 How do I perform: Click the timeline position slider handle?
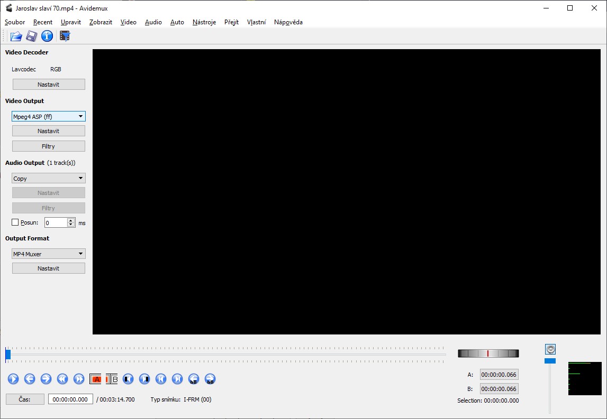[8, 355]
